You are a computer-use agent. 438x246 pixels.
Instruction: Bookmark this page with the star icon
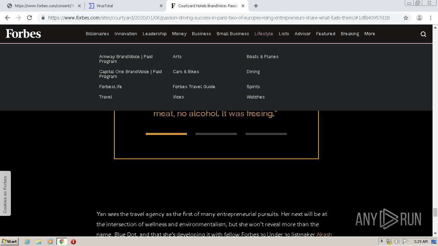coord(406,18)
